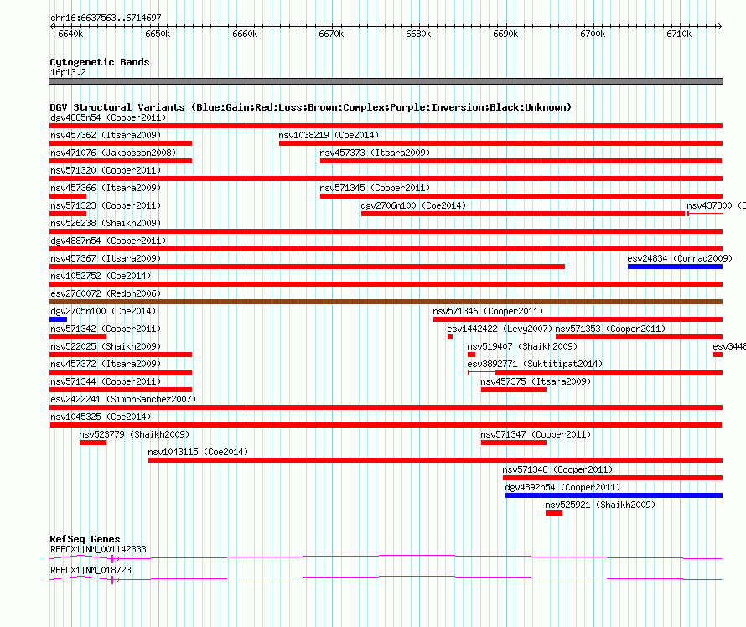The width and height of the screenshot is (746, 627).
Task: Click the dgv4885n54 (Cooper2011) variant label
Action: tap(108, 117)
